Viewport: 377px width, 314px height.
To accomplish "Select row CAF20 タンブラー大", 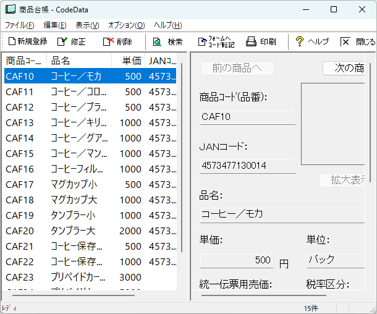I will click(x=90, y=231).
